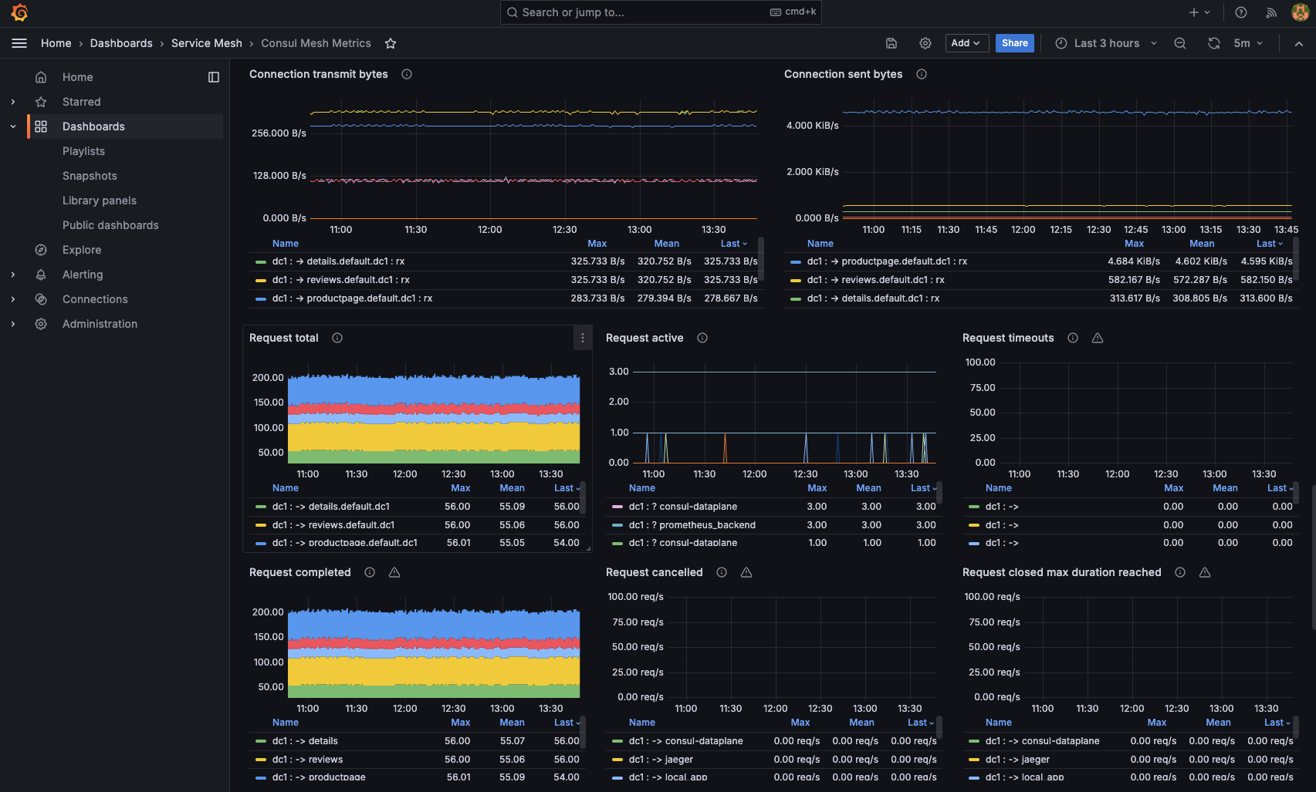This screenshot has height=792, width=1316.
Task: Click the warning icon on Request timeouts panel
Action: [x=1098, y=337]
